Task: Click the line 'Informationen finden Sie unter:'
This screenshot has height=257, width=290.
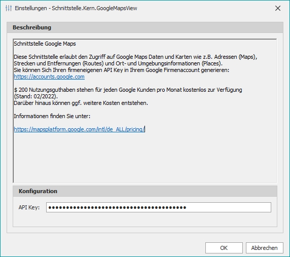Action: (x=52, y=116)
